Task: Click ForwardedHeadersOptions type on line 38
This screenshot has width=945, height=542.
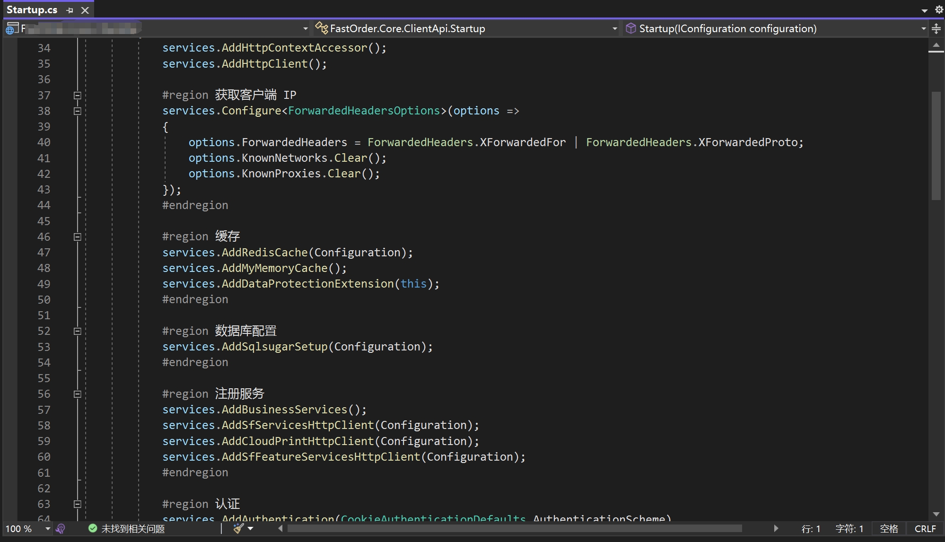Action: click(x=364, y=111)
